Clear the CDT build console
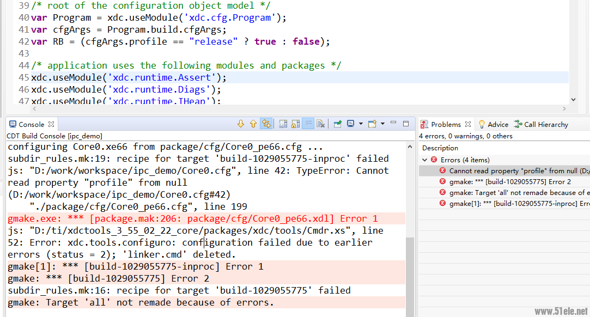The width and height of the screenshot is (590, 317). click(321, 124)
